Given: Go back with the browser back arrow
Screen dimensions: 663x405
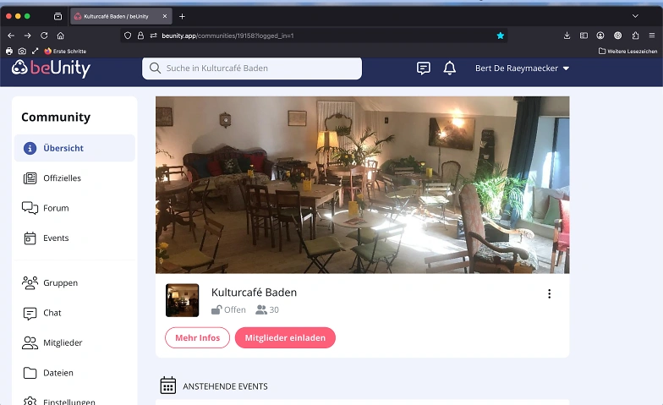Looking at the screenshot, I should pyautogui.click(x=12, y=36).
